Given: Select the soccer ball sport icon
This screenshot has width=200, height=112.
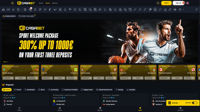Looking at the screenshot, I should 25,9.
